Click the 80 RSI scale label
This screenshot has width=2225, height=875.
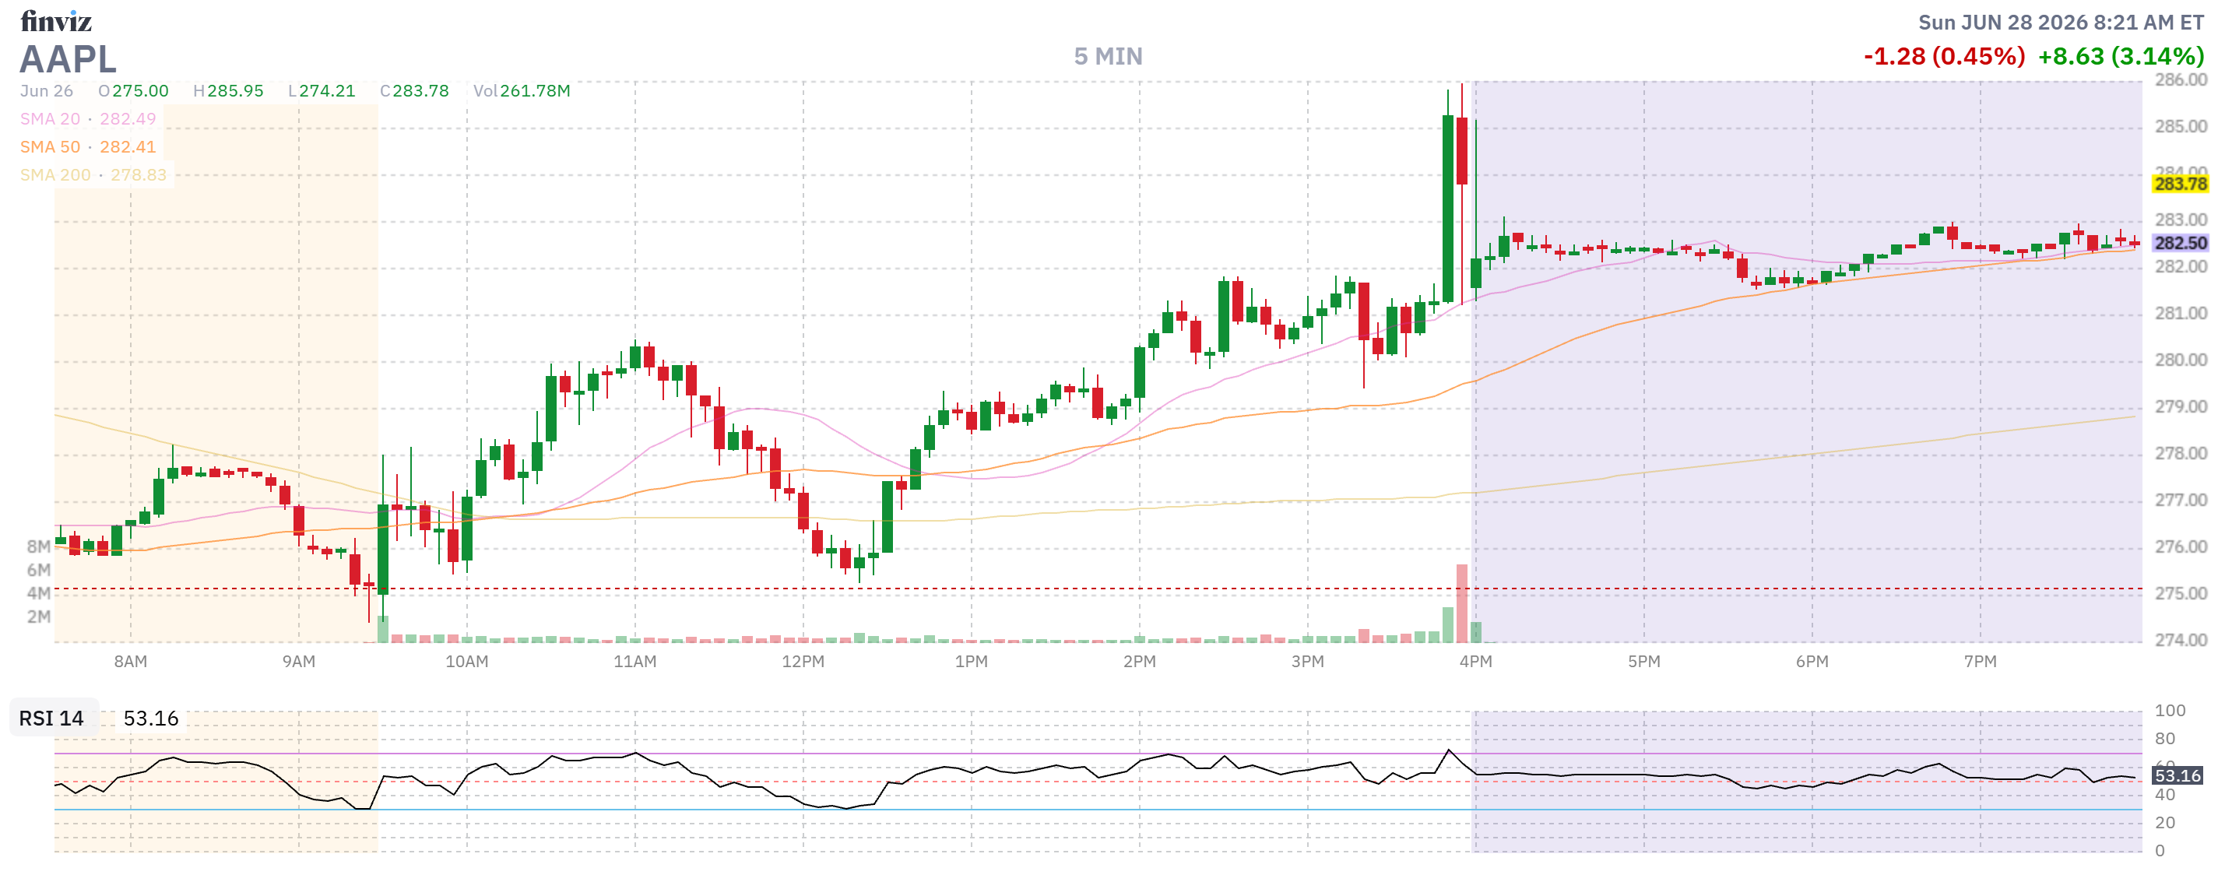[2164, 739]
